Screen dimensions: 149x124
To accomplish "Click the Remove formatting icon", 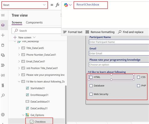I will pos(87,32).
